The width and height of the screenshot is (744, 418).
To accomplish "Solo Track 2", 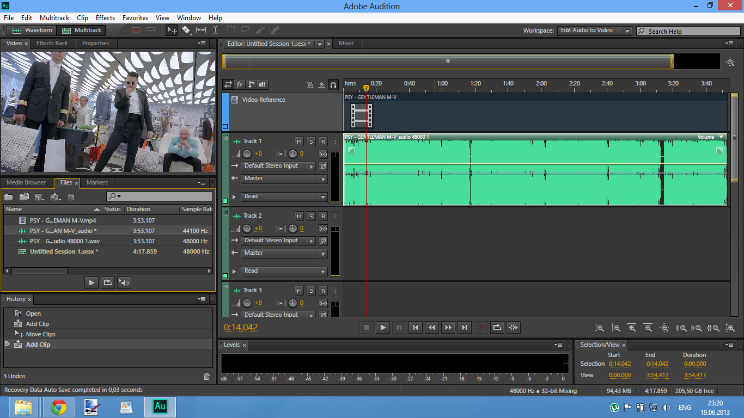I will [311, 216].
